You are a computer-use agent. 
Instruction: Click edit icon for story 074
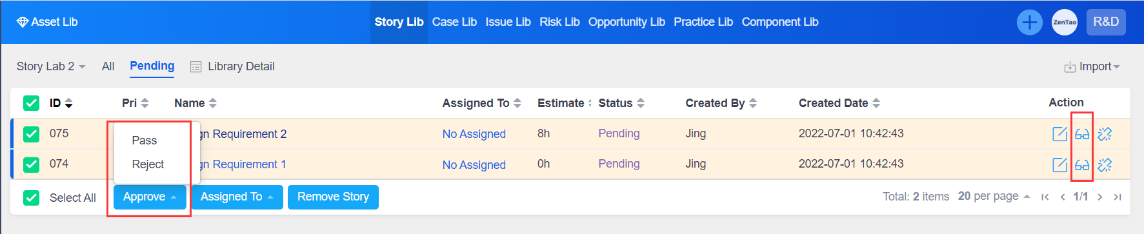coord(1059,165)
